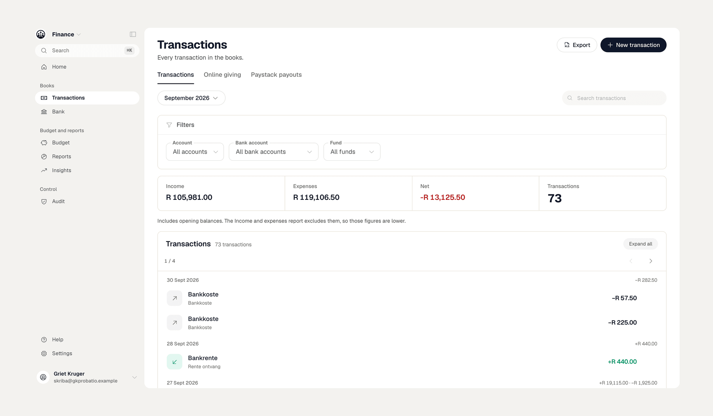713x416 pixels.
Task: Click the Search transactions input
Action: pyautogui.click(x=614, y=98)
